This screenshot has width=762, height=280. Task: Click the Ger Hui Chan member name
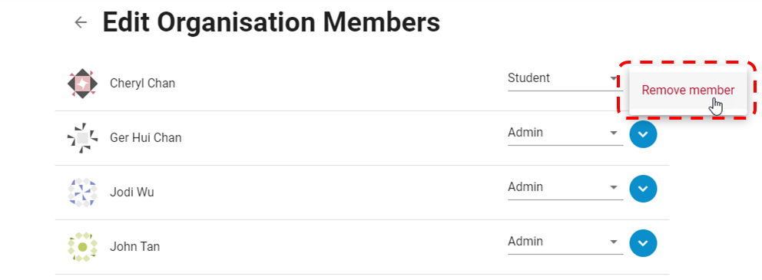pyautogui.click(x=146, y=138)
